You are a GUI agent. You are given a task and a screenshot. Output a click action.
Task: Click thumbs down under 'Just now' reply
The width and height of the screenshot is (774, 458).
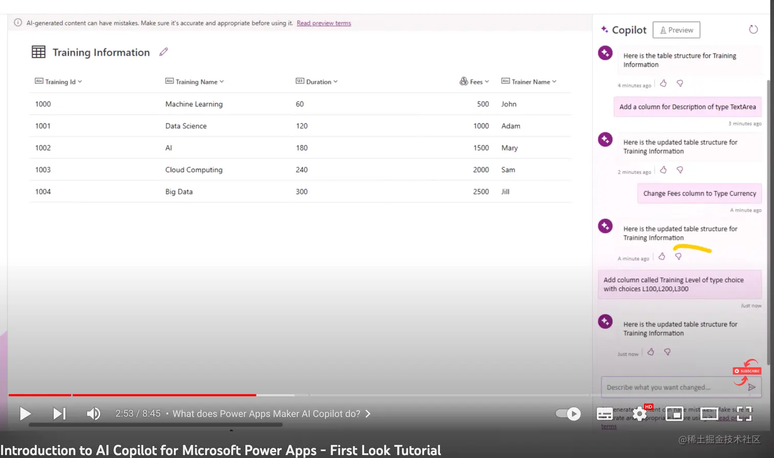(667, 352)
